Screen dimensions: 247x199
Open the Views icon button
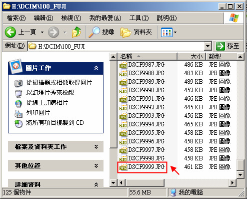pyautogui.click(x=166, y=32)
